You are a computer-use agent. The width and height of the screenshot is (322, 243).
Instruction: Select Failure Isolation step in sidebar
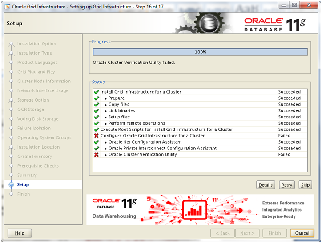tap(34, 128)
